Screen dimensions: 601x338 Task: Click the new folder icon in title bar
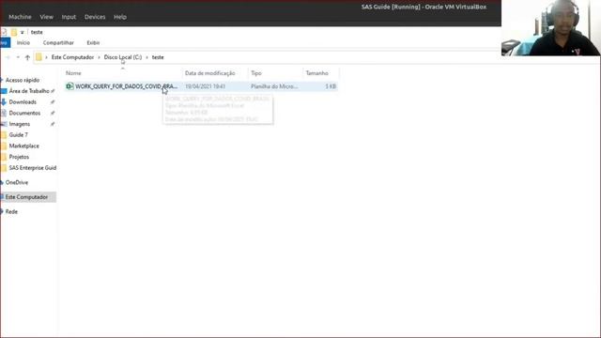click(x=14, y=32)
